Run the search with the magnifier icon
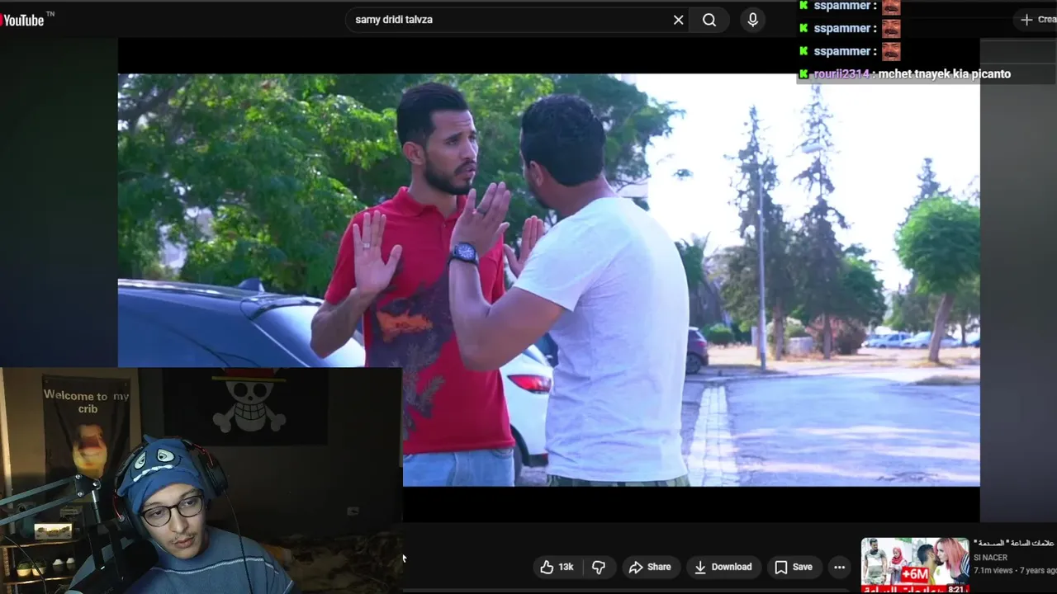The image size is (1057, 594). [x=709, y=20]
